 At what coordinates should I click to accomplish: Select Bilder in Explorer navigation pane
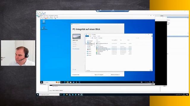tap(89, 47)
